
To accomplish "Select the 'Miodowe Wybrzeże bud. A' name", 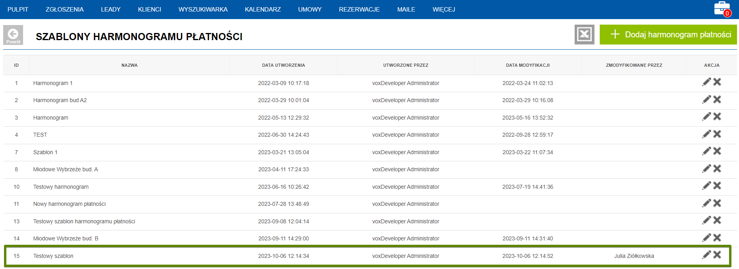I will point(66,169).
